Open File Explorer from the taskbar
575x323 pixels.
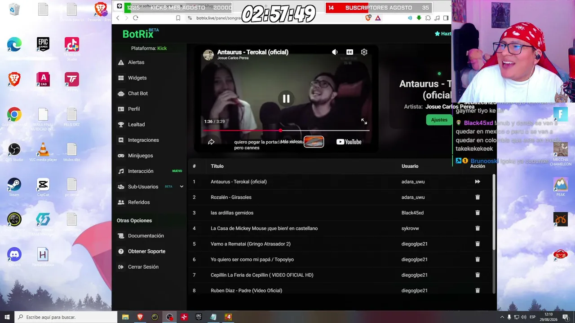(x=125, y=317)
